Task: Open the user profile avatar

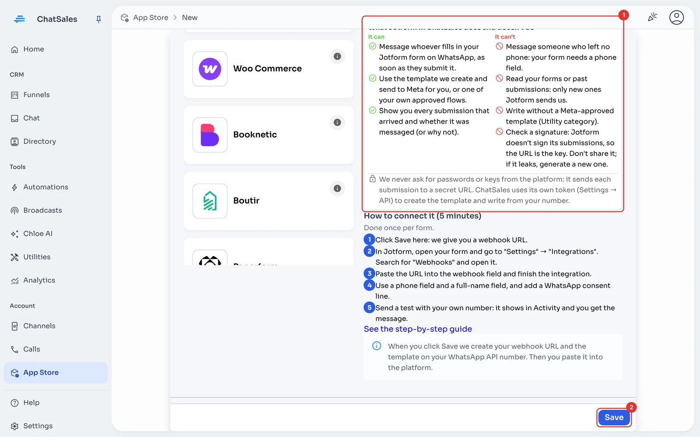Action: [x=676, y=17]
